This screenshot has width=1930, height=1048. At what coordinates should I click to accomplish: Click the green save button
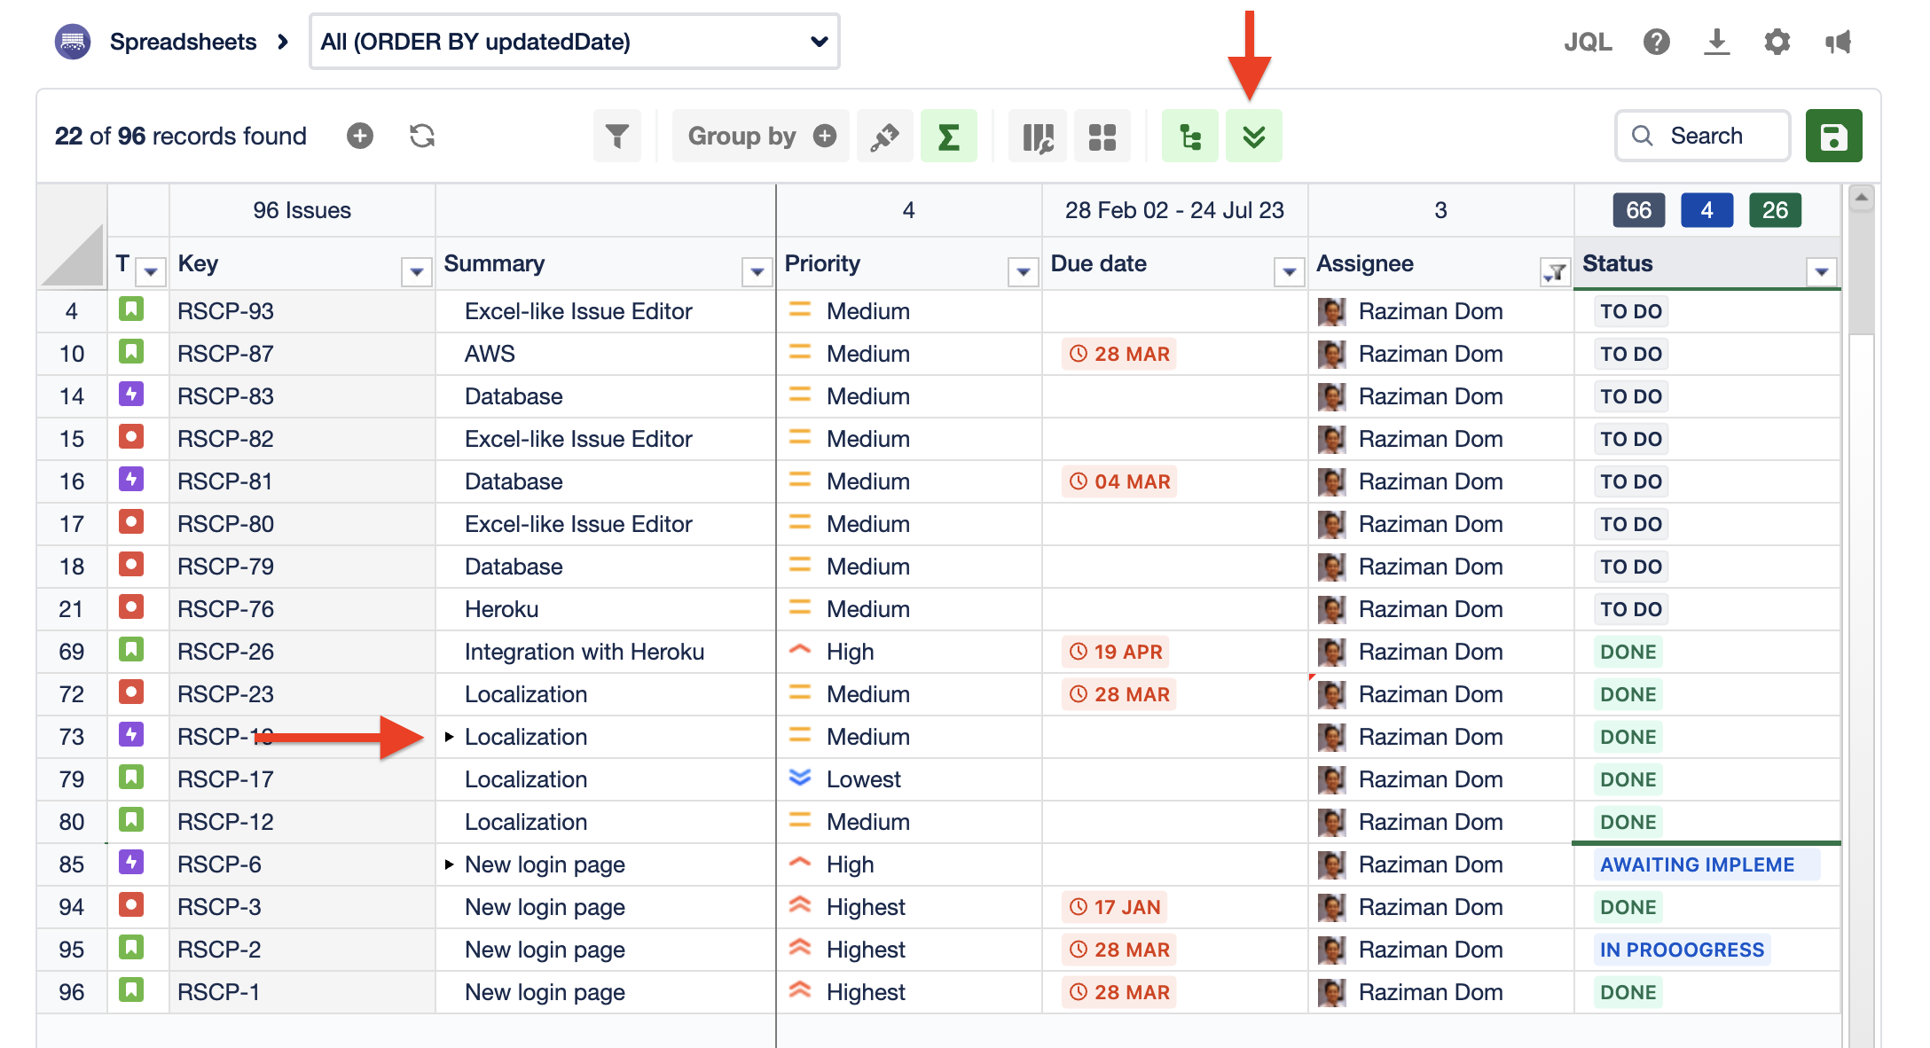tap(1832, 137)
